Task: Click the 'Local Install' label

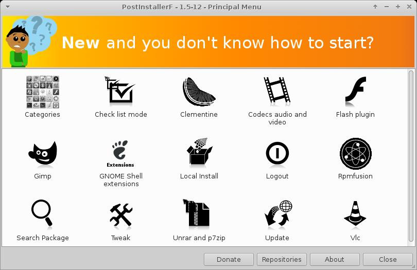Action: (199, 176)
